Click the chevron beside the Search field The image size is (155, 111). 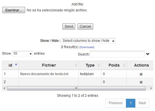(148, 54)
